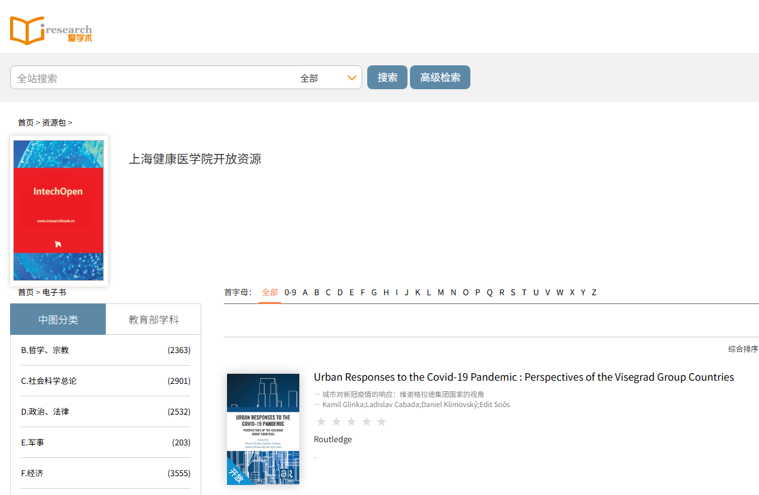Screen dimensions: 759x495
Task: Filter by first letter A
Action: point(305,292)
